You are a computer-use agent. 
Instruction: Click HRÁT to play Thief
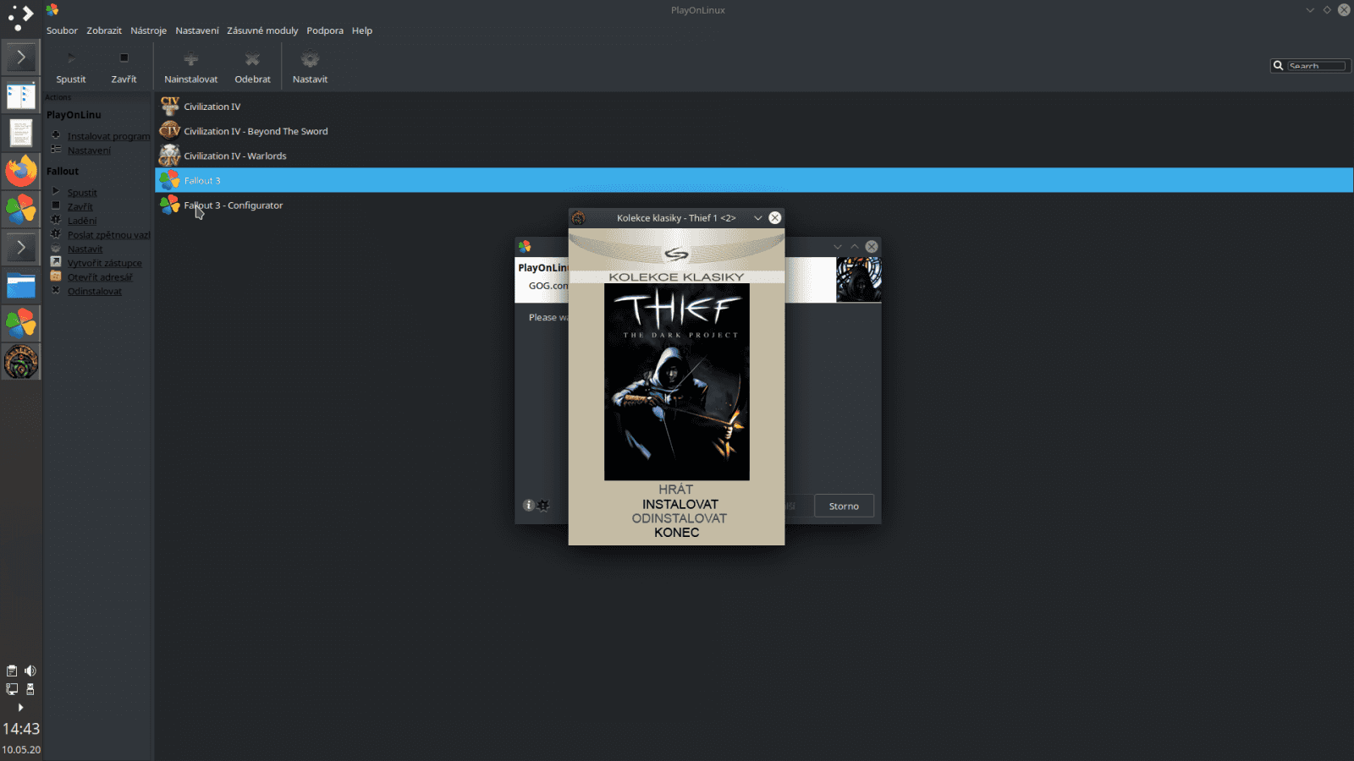click(x=676, y=489)
